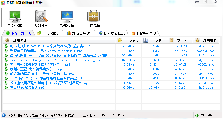Select Javi Reina - Jonny Rose - My Time row
Viewport: 223px width, 119px height.
[x=111, y=60]
